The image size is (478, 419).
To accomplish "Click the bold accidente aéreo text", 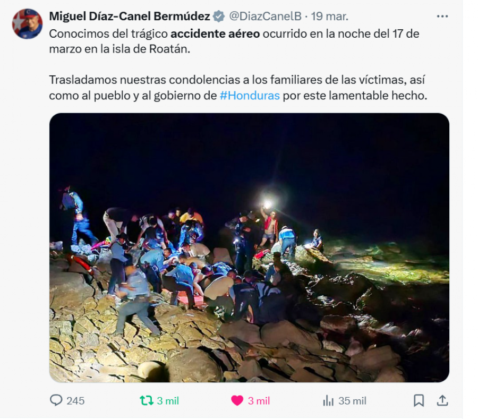I will coord(215,33).
